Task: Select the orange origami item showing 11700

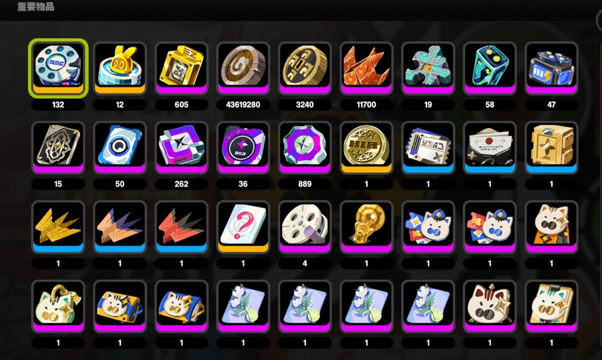Action: [366, 68]
